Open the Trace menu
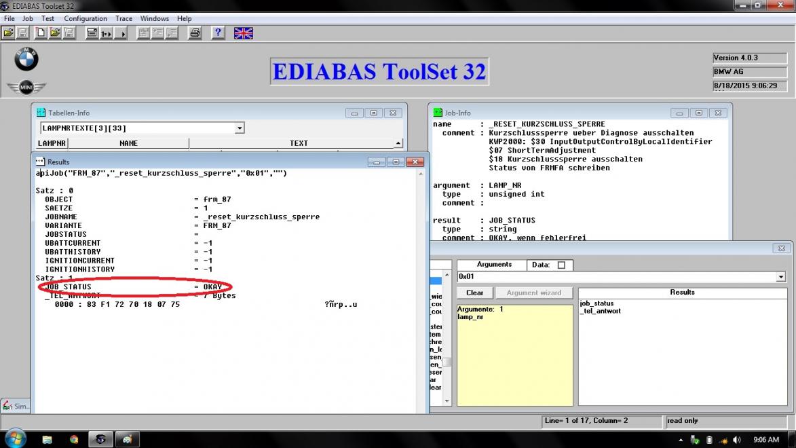 [x=124, y=18]
